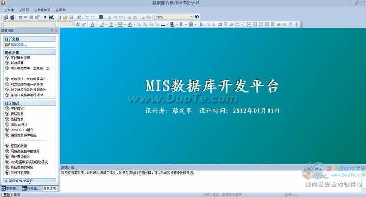Open the font name combo box
The height and width of the screenshot is (197, 366).
pos(28,24)
